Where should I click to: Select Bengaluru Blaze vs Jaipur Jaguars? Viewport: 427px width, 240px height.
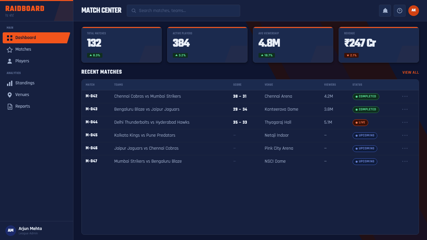[x=147, y=109]
